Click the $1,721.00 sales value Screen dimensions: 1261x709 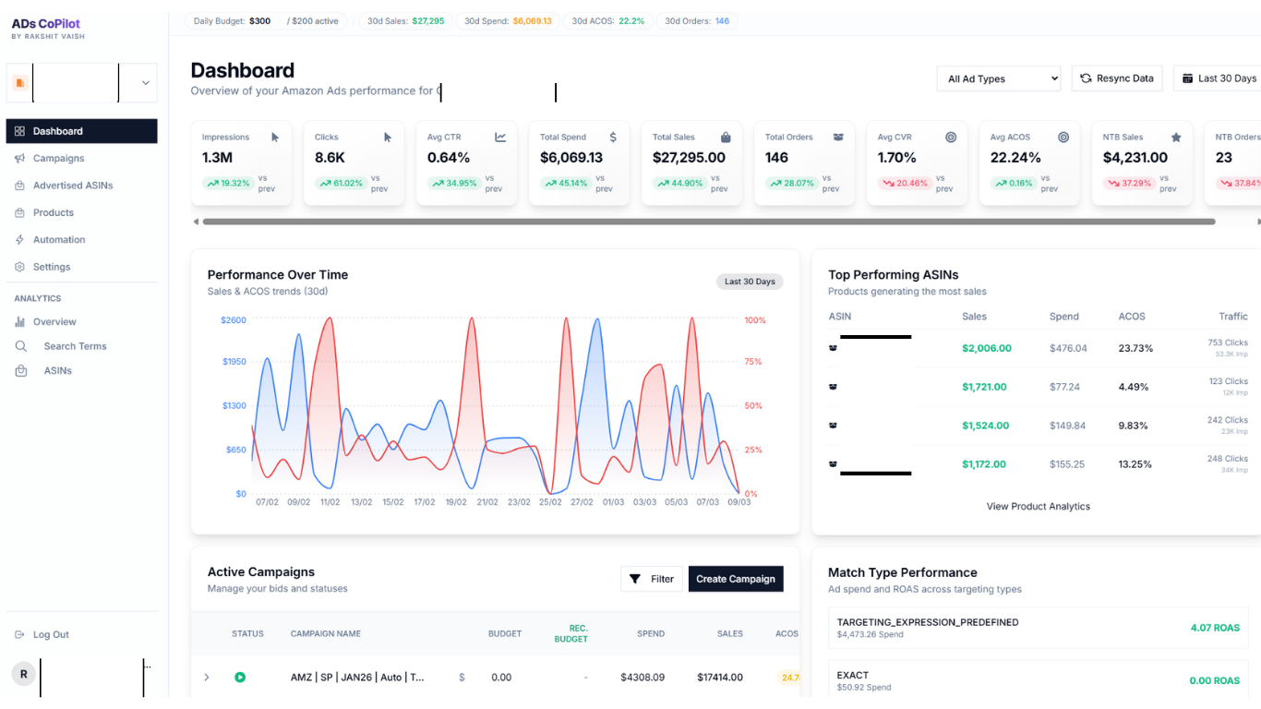click(x=984, y=387)
